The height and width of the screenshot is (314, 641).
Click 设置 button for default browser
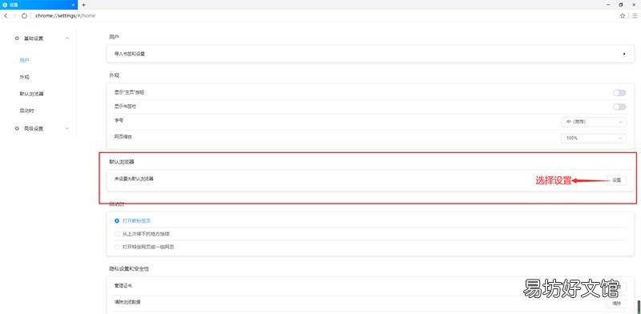[616, 180]
